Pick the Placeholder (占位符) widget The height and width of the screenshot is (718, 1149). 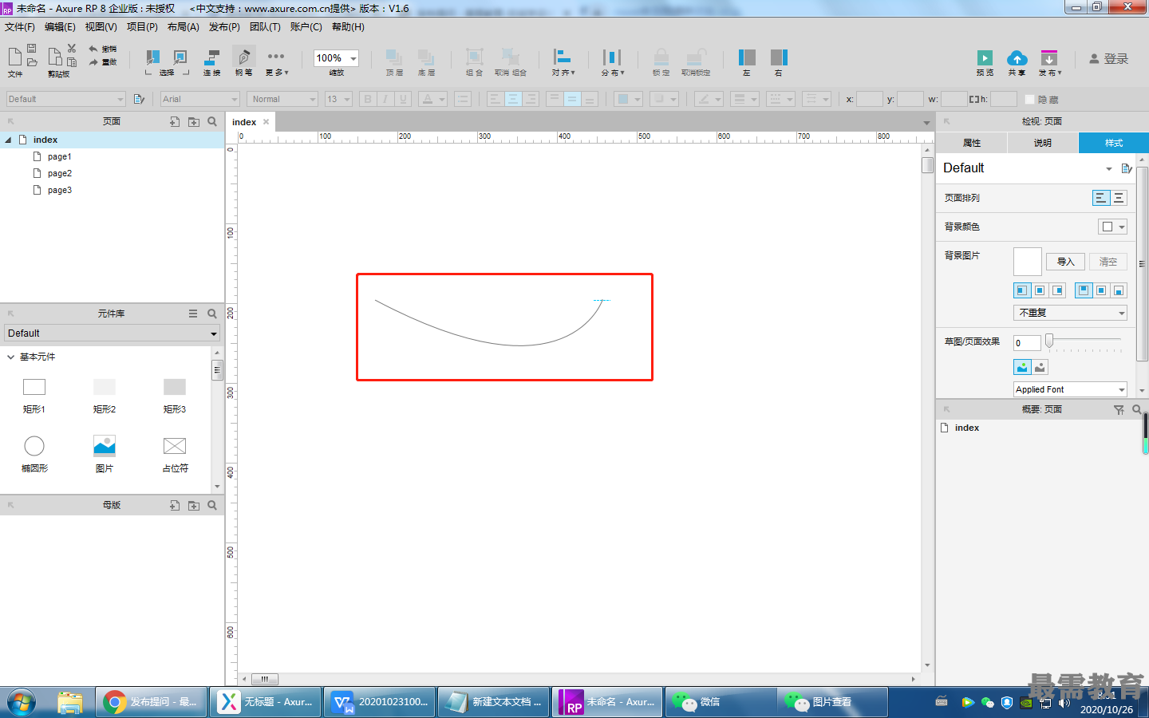175,455
